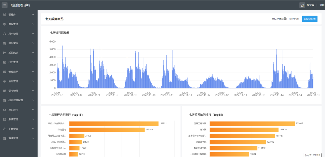This screenshot has width=325, height=157.
Task: Expand the 证书管理 chevron arrow
Action: 33,91
